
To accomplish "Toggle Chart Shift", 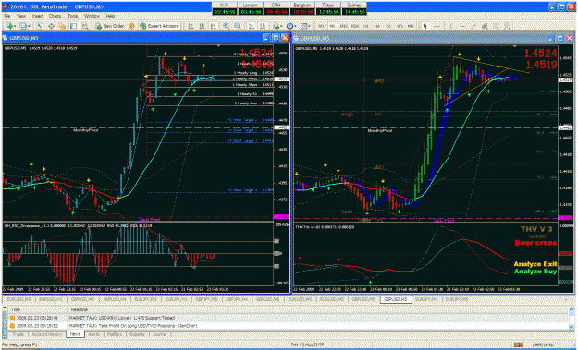I will 263,26.
